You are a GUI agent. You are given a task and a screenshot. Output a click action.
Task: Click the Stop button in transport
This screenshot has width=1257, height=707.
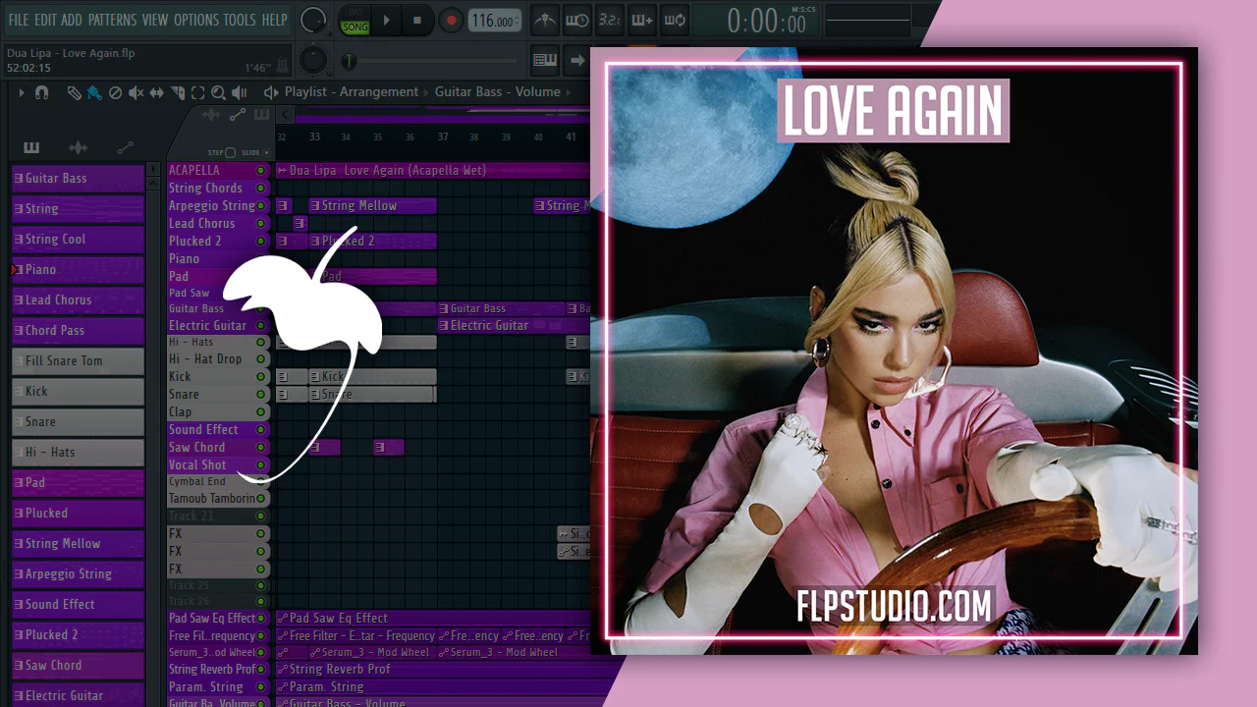pyautogui.click(x=416, y=21)
